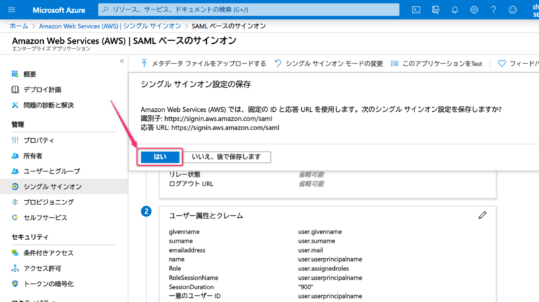The image size is (539, 302).
Task: Click いいえ、後で保存します button
Action: pyautogui.click(x=226, y=157)
